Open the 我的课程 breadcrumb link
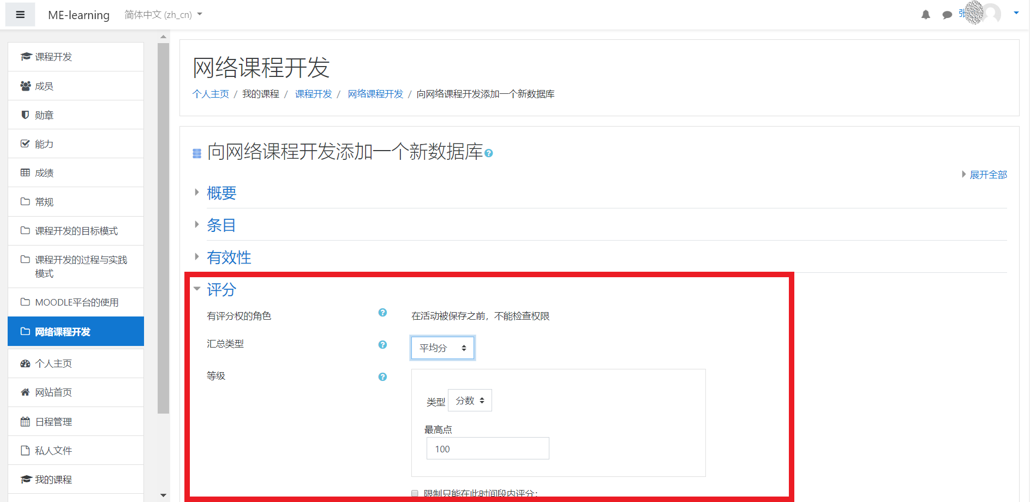The image size is (1030, 502). tap(260, 94)
